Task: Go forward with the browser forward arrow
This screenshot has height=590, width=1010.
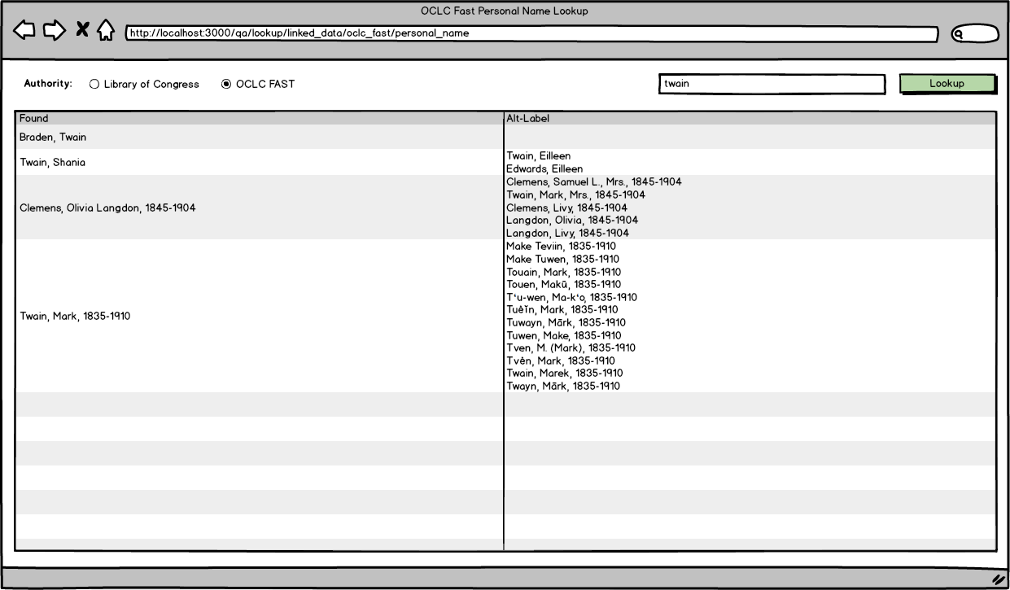Action: [55, 31]
